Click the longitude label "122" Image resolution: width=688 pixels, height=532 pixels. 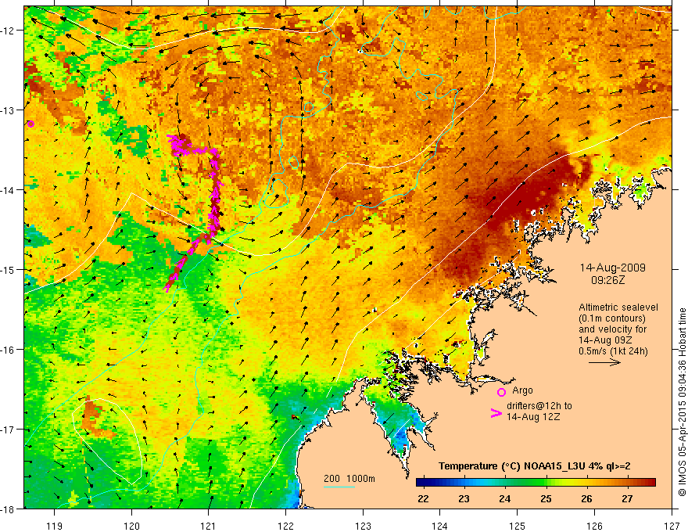point(285,526)
